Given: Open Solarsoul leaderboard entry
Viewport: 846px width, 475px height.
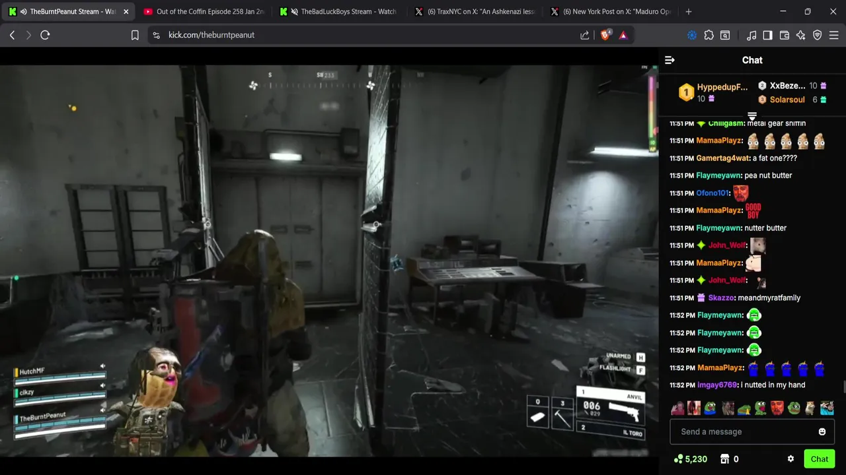Looking at the screenshot, I should coord(792,100).
